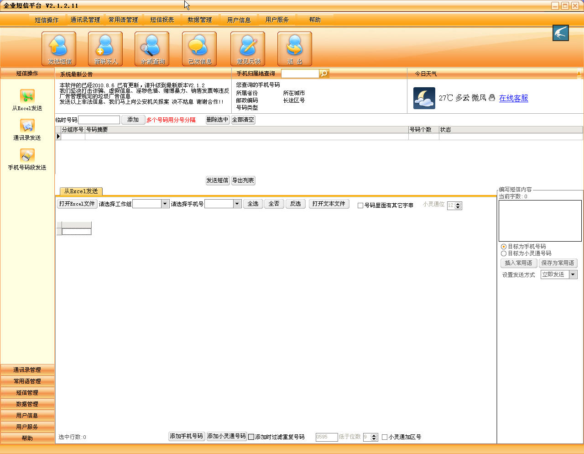Click the 插入常用语 button

[x=519, y=263]
